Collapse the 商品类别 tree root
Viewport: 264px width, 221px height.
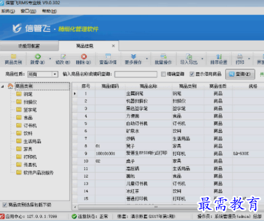tap(3, 86)
